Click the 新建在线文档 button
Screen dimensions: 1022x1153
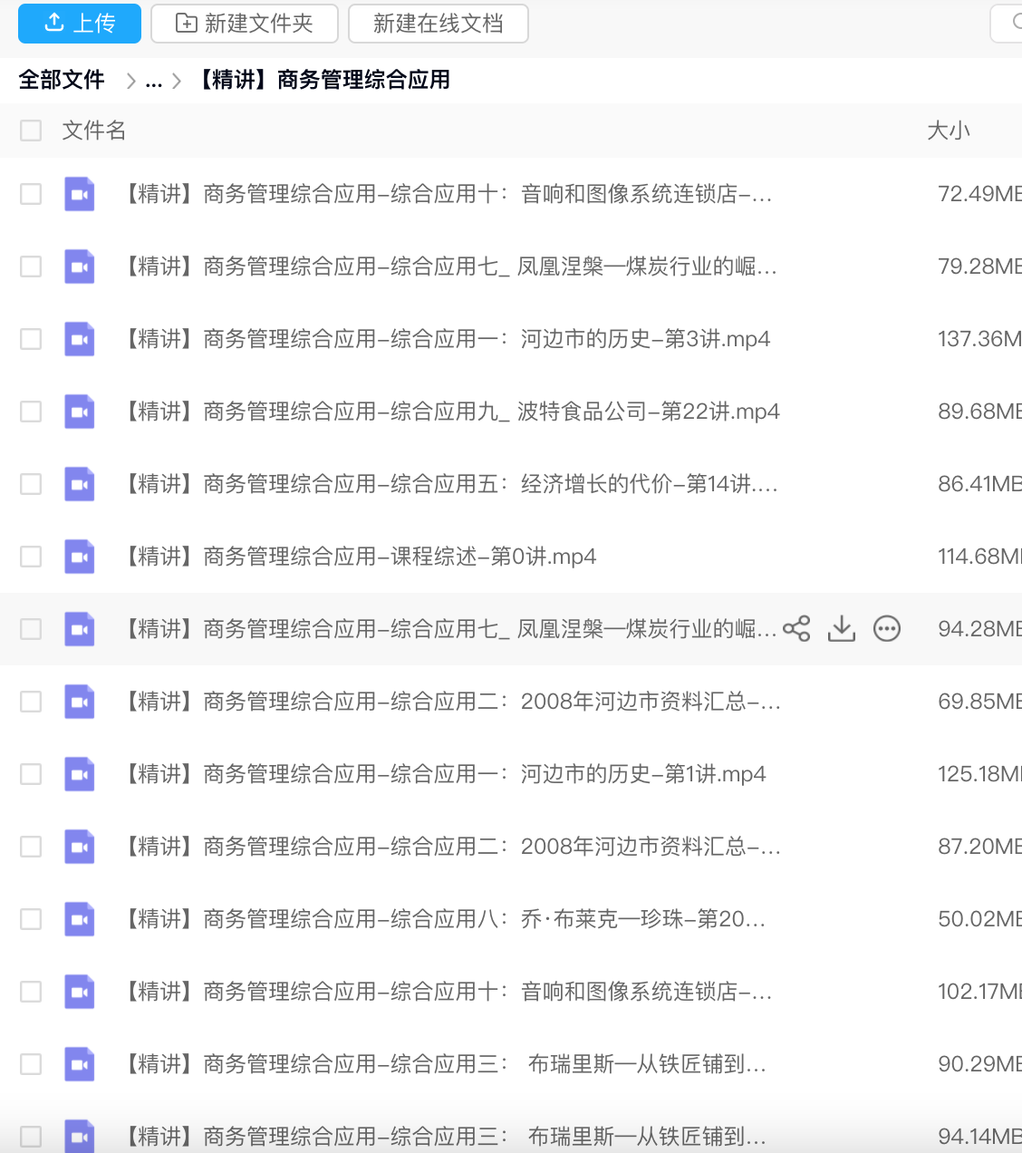[439, 24]
